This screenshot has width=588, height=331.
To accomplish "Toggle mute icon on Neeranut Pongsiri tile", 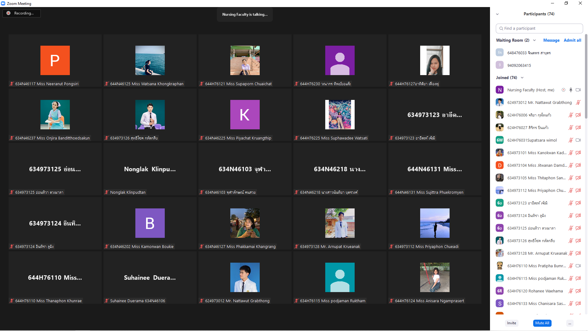I will click(x=12, y=84).
